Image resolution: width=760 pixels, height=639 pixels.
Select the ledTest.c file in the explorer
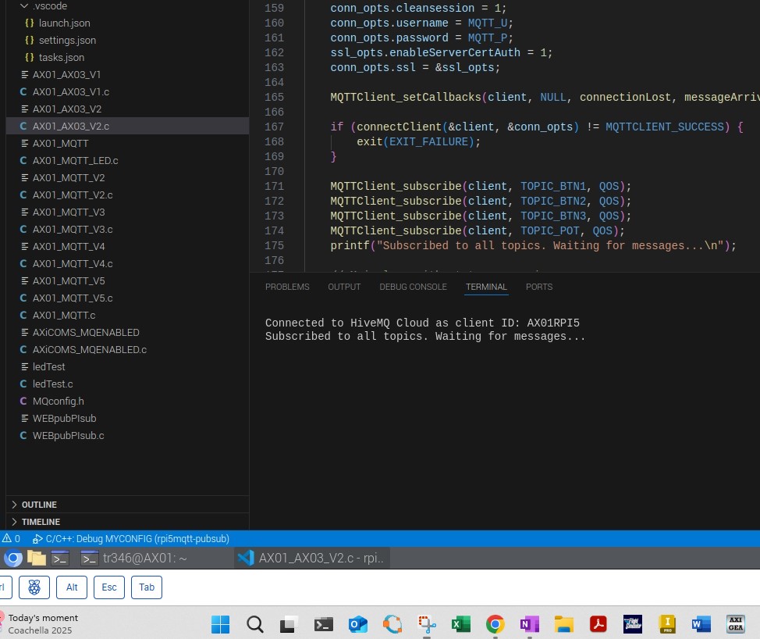pyautogui.click(x=53, y=384)
